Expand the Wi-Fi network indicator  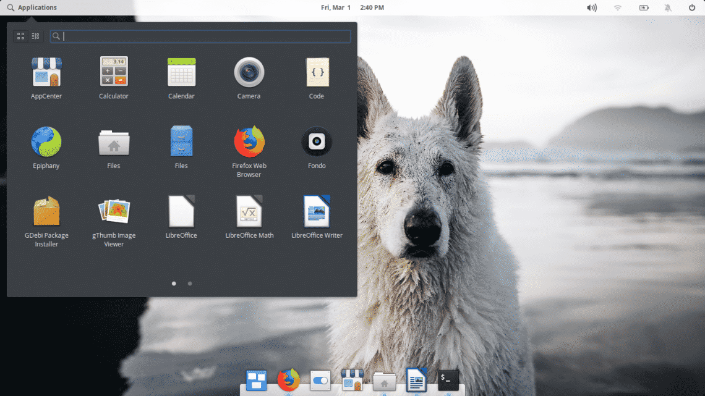tap(617, 7)
